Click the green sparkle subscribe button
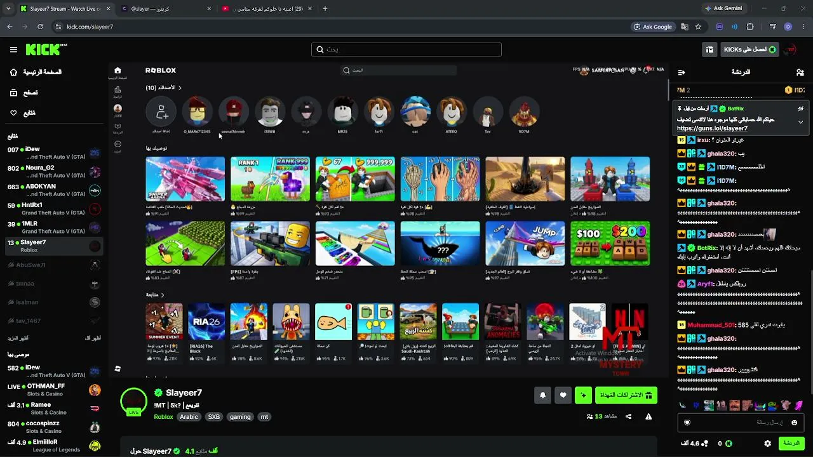The width and height of the screenshot is (813, 457). pos(583,395)
